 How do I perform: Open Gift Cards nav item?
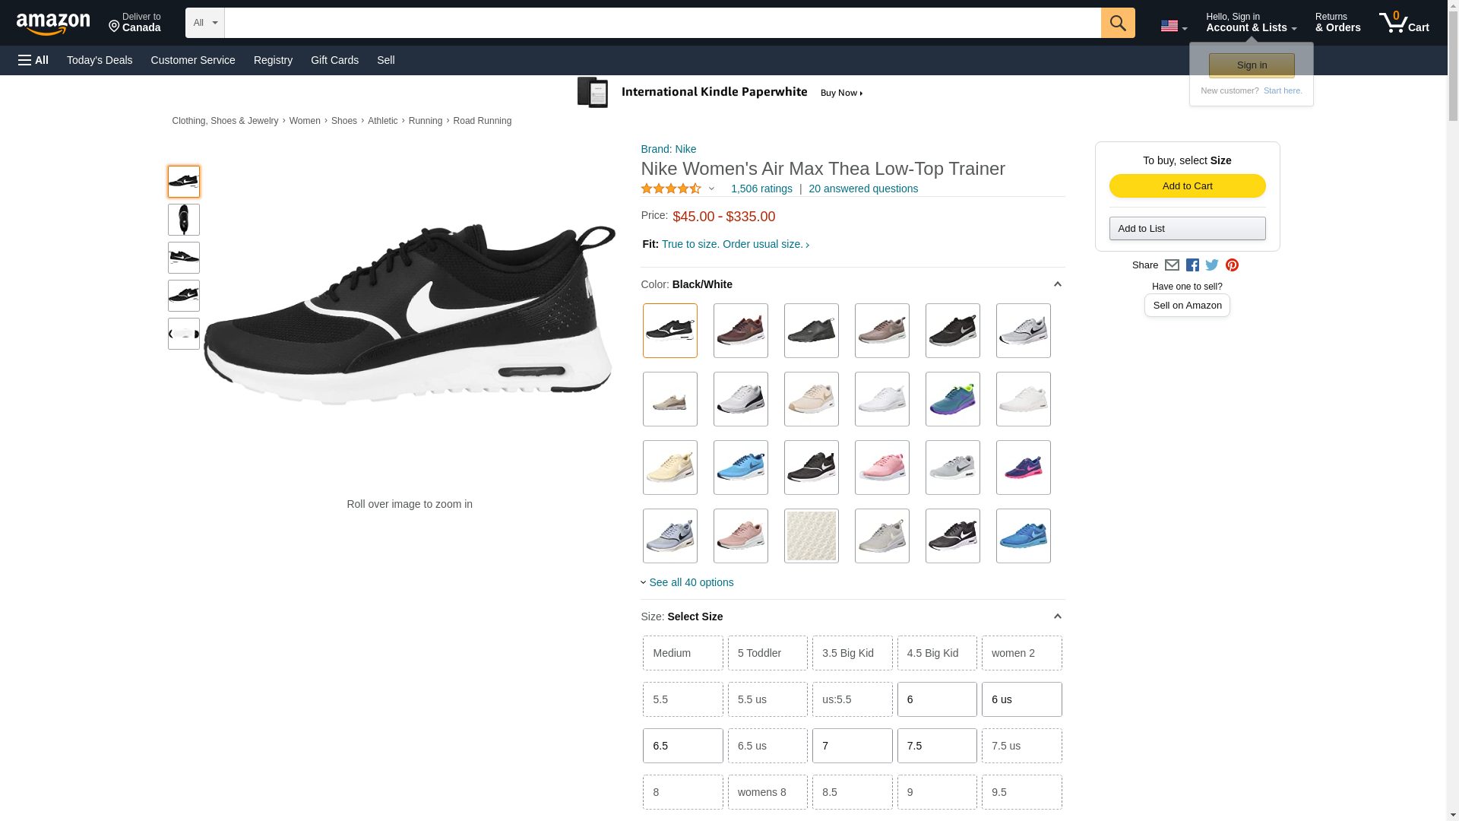pos(334,60)
